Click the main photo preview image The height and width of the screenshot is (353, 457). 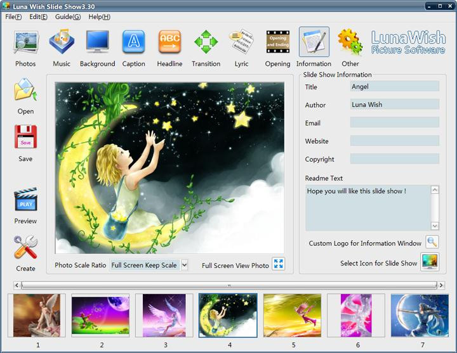tap(169, 168)
